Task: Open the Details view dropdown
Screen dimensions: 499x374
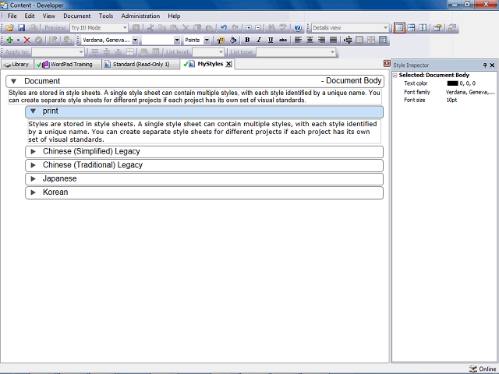Action: [385, 28]
